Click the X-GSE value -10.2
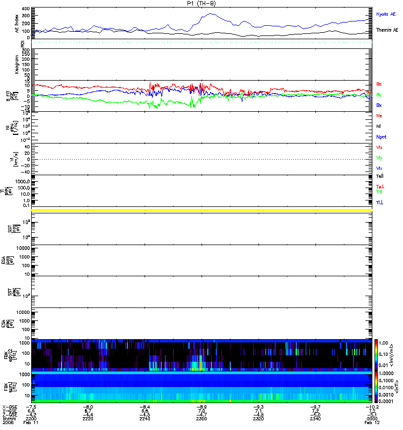403x430 pixels. 372,407
